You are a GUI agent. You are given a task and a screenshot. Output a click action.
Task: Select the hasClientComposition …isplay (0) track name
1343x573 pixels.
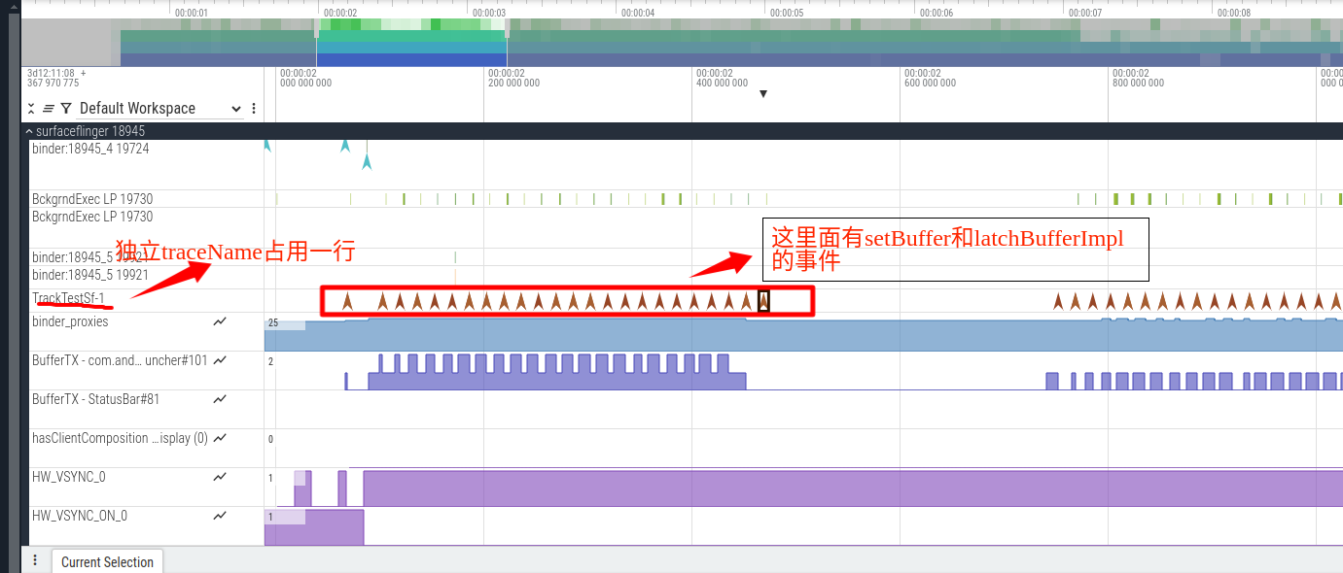120,438
